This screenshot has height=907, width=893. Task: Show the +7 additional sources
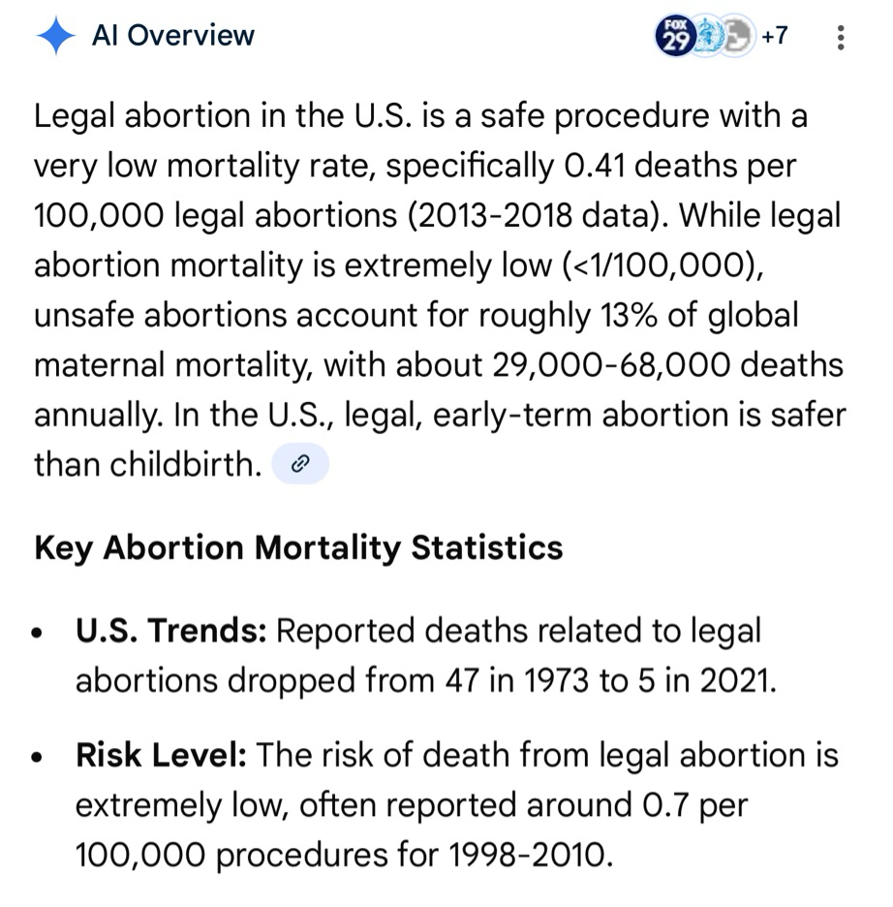pyautogui.click(x=774, y=37)
